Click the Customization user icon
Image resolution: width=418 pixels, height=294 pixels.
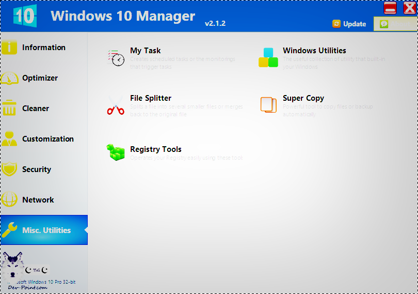click(x=10, y=139)
